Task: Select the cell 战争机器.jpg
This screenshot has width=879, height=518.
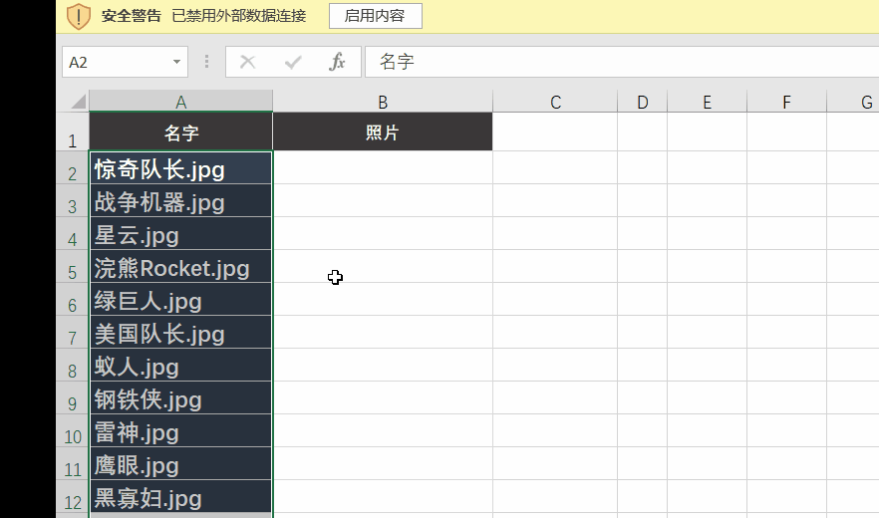Action: [180, 200]
